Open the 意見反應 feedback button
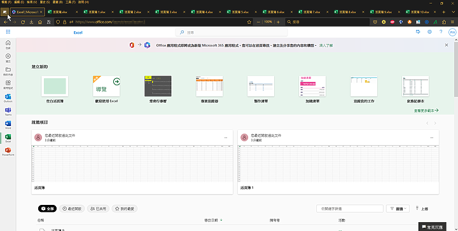 tap(433, 227)
